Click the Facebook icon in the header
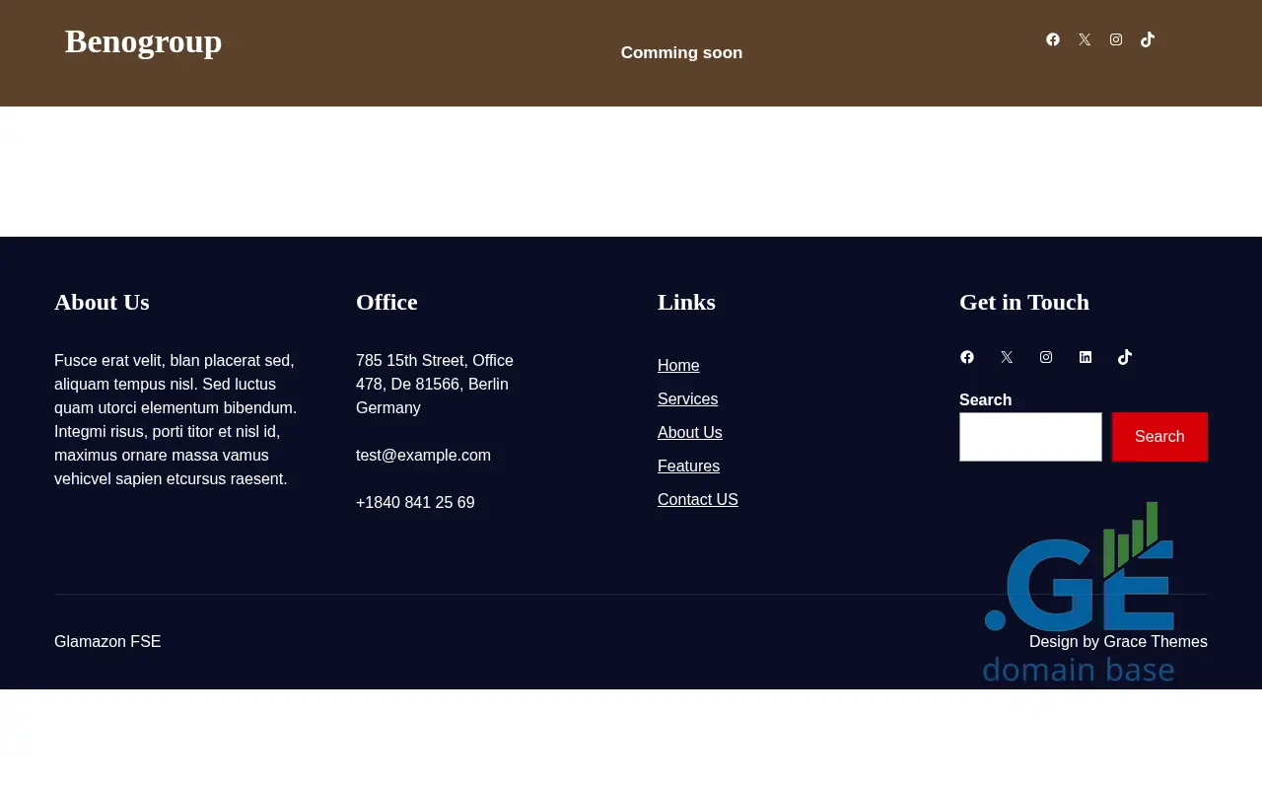 (x=1053, y=39)
